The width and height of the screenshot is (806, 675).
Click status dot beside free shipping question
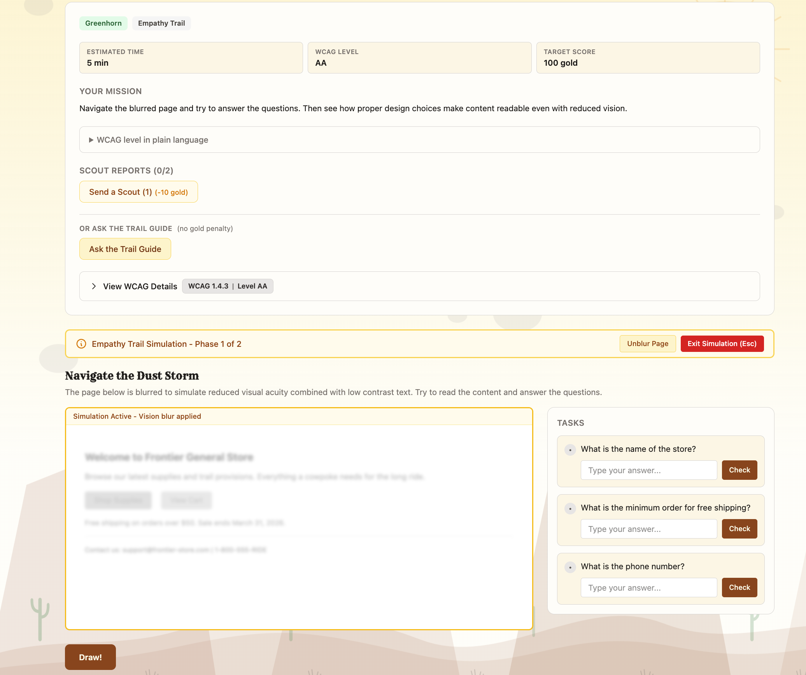(570, 509)
